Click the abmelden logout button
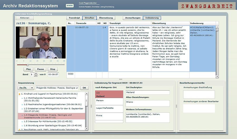This screenshot has height=139, width=237. tap(70, 6)
